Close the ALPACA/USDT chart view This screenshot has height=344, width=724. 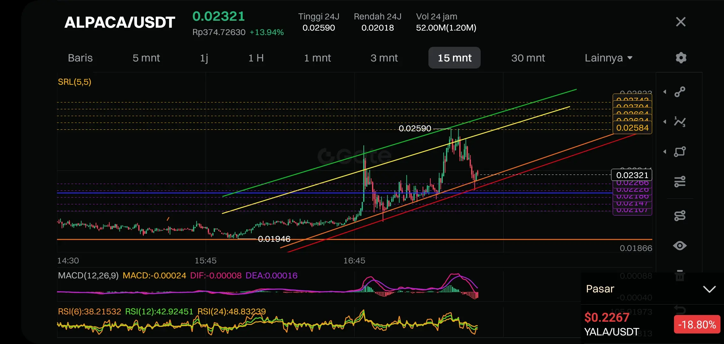(x=681, y=22)
